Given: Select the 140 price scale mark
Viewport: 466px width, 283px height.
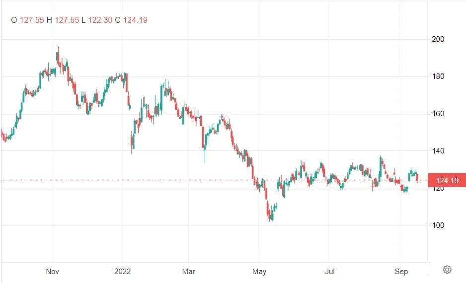Looking at the screenshot, I should point(438,151).
